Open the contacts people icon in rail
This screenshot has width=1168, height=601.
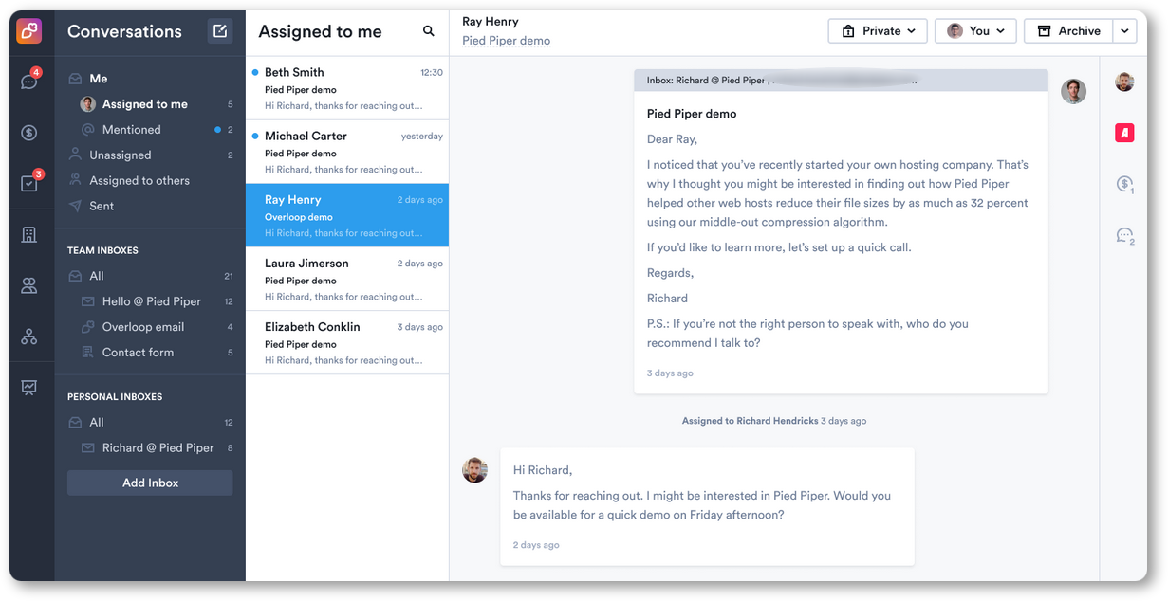click(29, 285)
